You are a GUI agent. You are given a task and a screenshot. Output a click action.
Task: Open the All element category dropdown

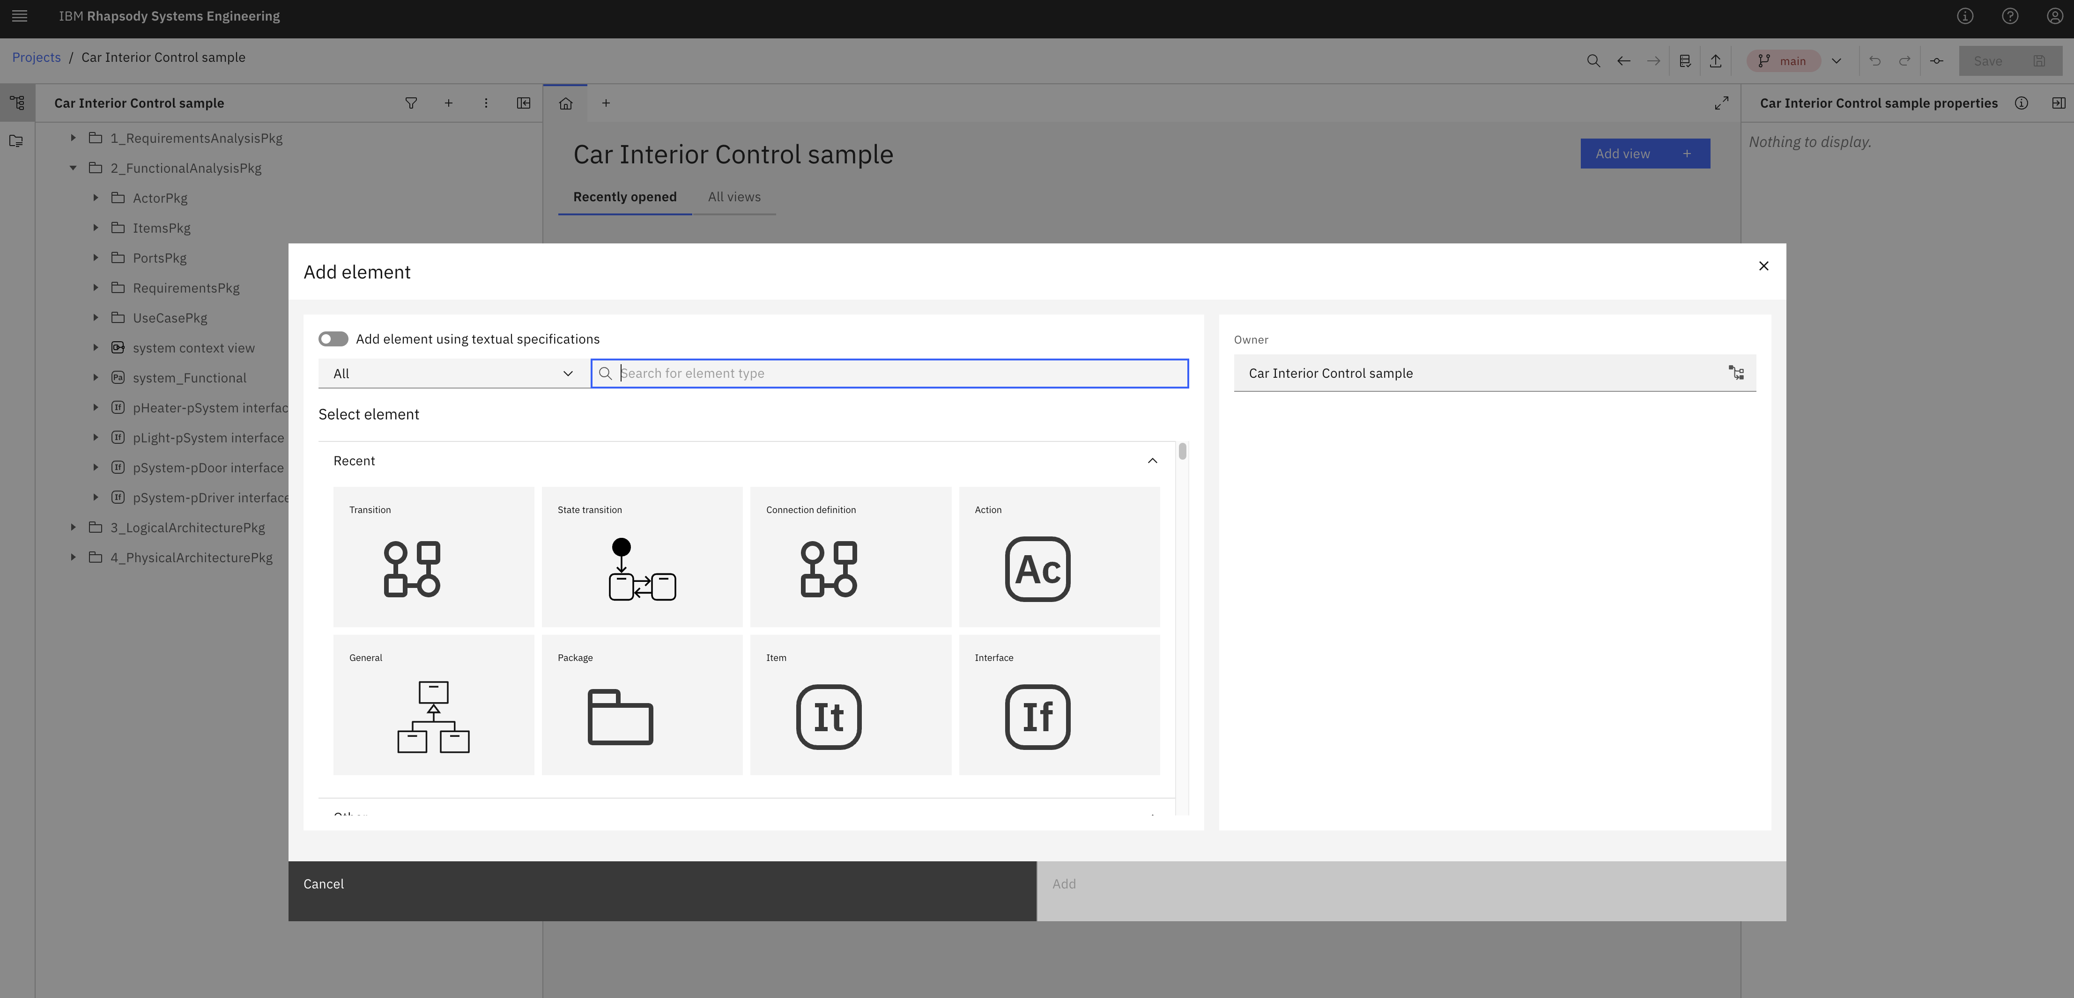coord(453,374)
